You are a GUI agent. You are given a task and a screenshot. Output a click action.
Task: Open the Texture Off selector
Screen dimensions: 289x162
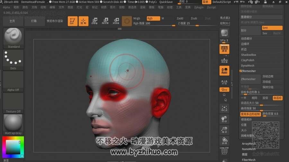(x=13, y=103)
